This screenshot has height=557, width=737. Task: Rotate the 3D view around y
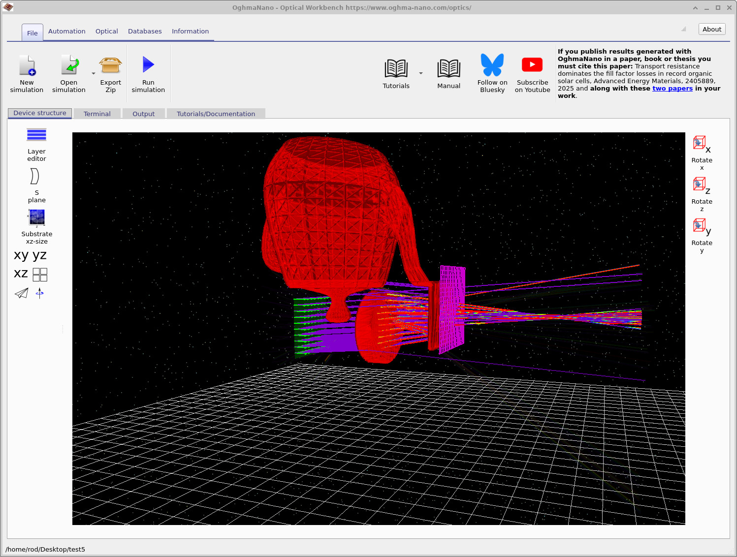699,226
